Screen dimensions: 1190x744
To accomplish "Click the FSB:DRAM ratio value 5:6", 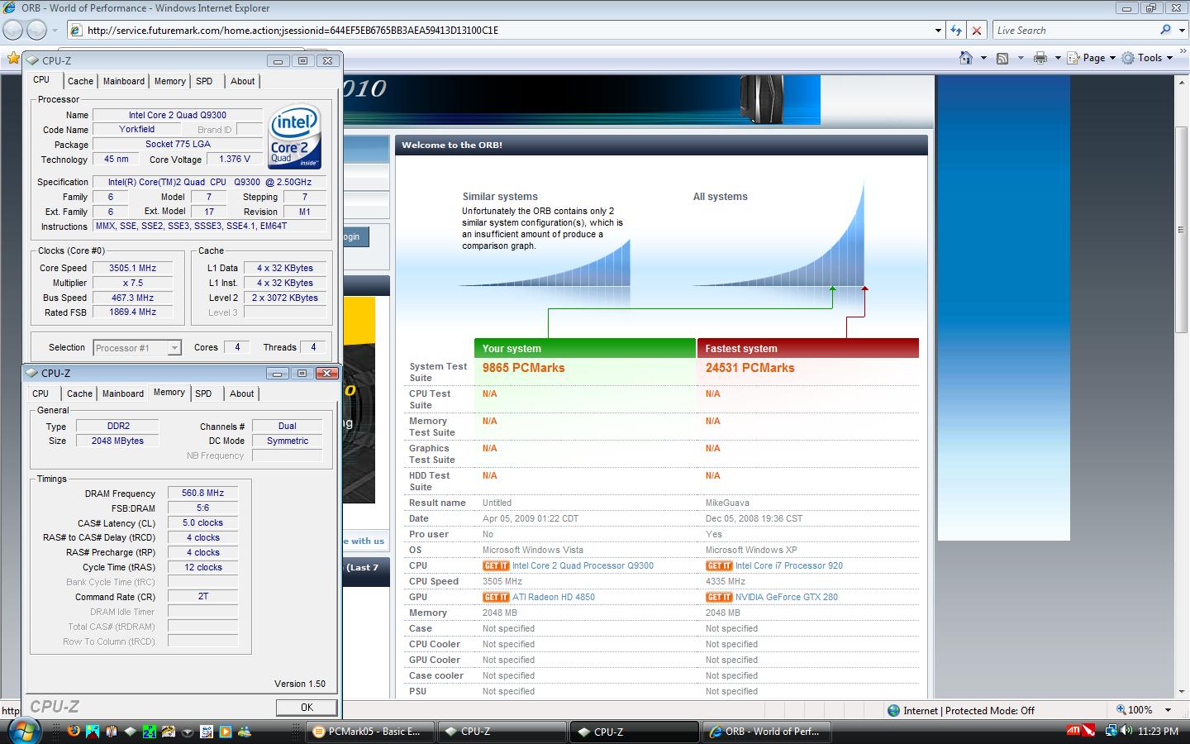I will (203, 508).
